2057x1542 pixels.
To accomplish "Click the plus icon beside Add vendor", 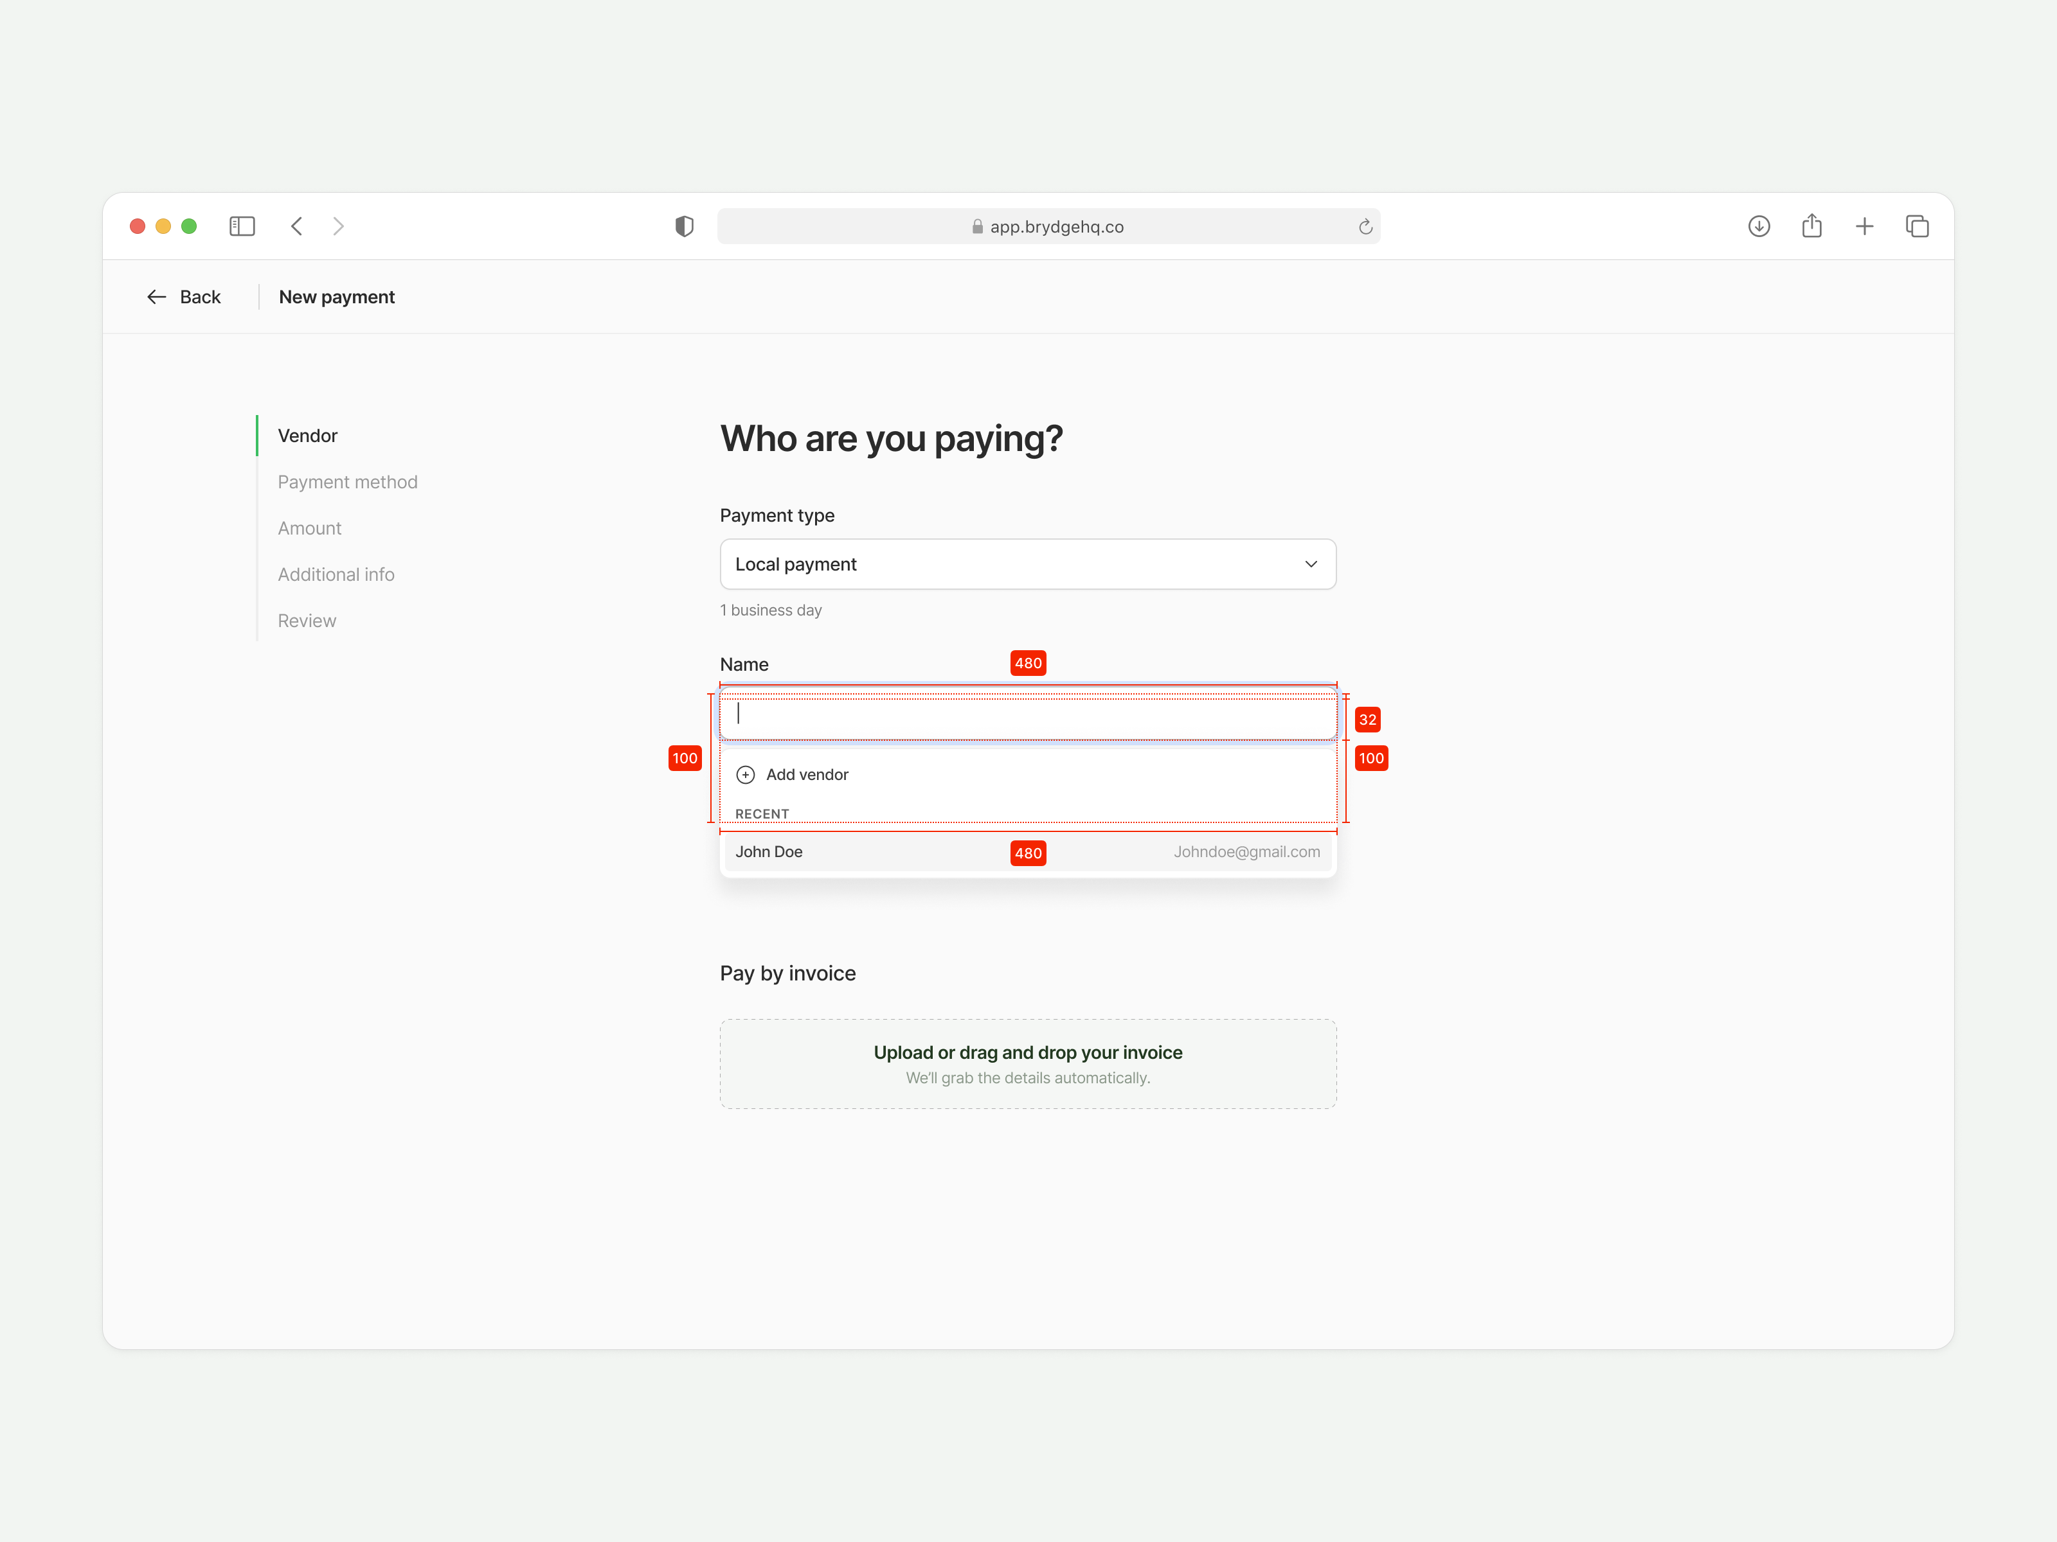I will pos(746,774).
